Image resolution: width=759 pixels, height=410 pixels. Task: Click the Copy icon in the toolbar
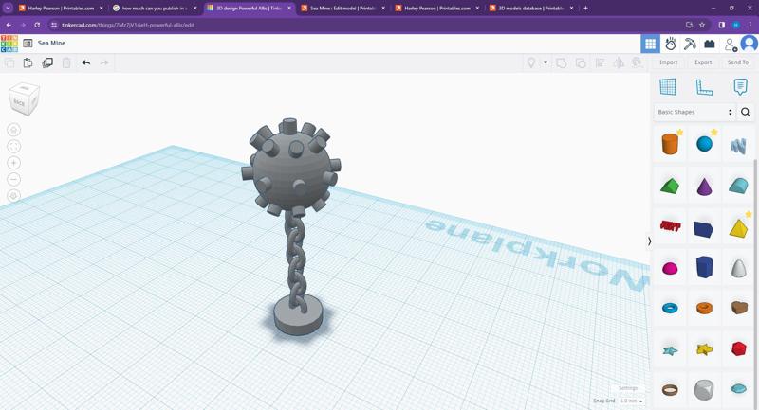(9, 62)
